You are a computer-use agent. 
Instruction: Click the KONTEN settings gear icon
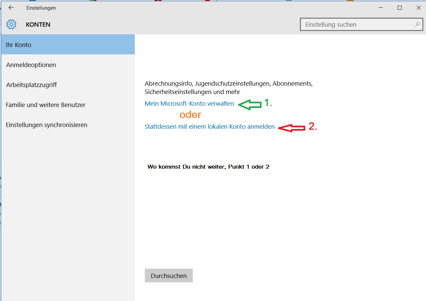(11, 24)
